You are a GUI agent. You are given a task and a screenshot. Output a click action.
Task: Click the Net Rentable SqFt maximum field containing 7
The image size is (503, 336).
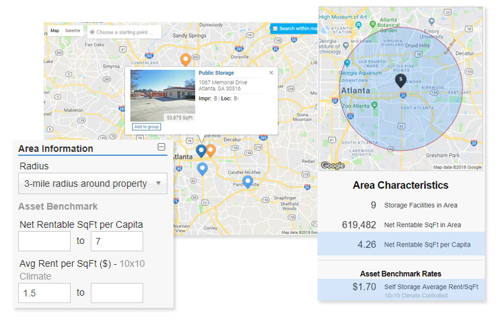117,241
